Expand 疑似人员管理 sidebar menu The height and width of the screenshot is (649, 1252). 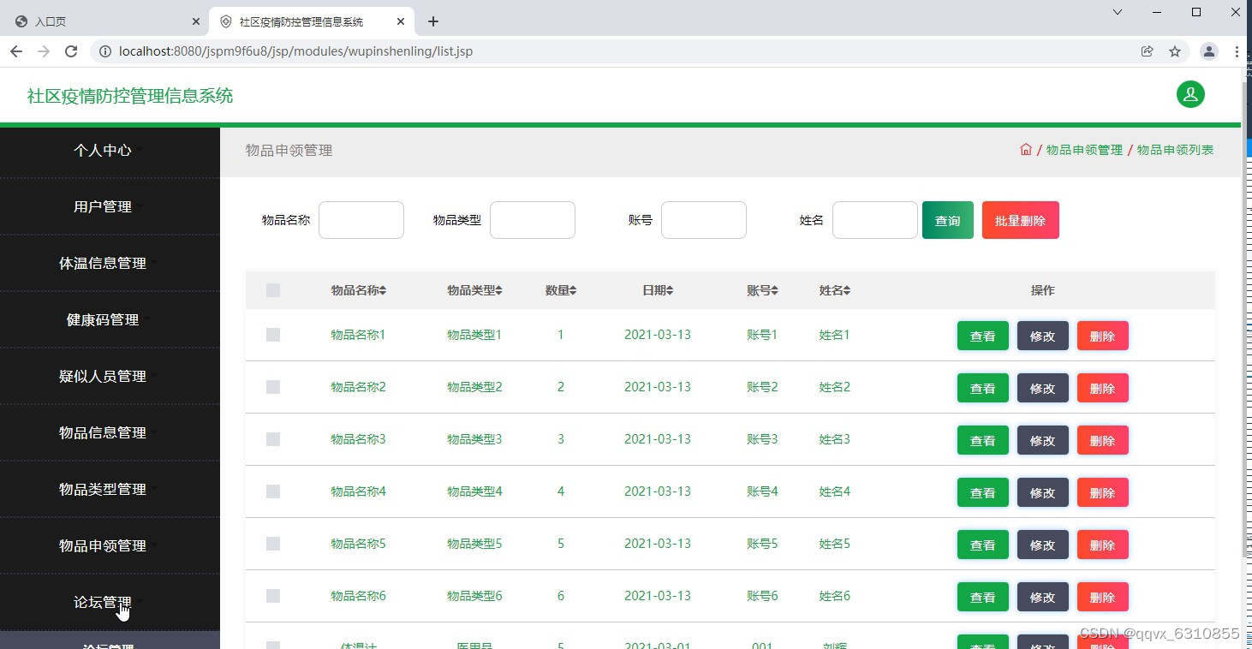pyautogui.click(x=110, y=376)
